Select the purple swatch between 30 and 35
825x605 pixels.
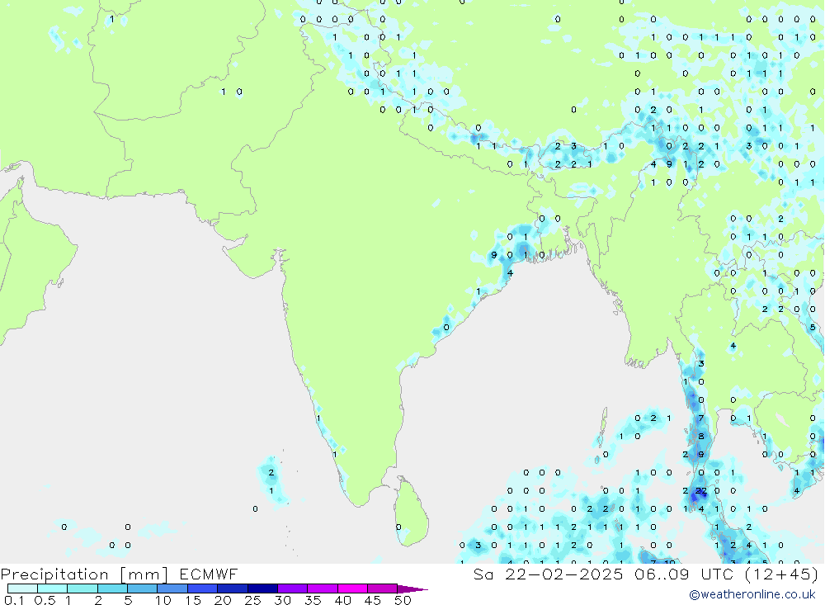tap(292, 588)
